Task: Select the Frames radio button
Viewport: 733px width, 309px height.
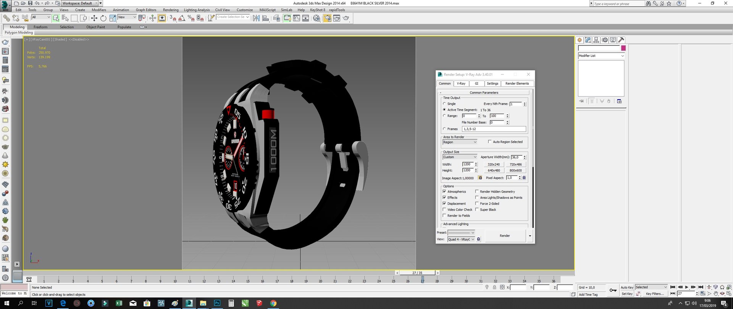Action: (444, 129)
